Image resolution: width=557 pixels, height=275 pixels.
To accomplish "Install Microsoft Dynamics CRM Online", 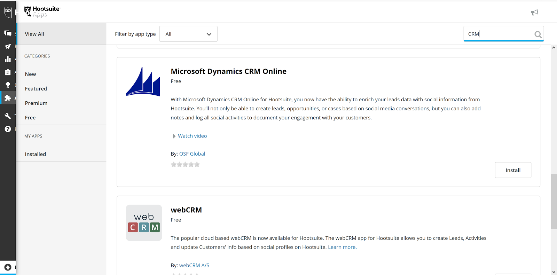I will (513, 170).
